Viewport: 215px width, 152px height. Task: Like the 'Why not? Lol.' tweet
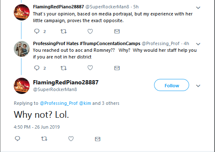click(x=71, y=139)
